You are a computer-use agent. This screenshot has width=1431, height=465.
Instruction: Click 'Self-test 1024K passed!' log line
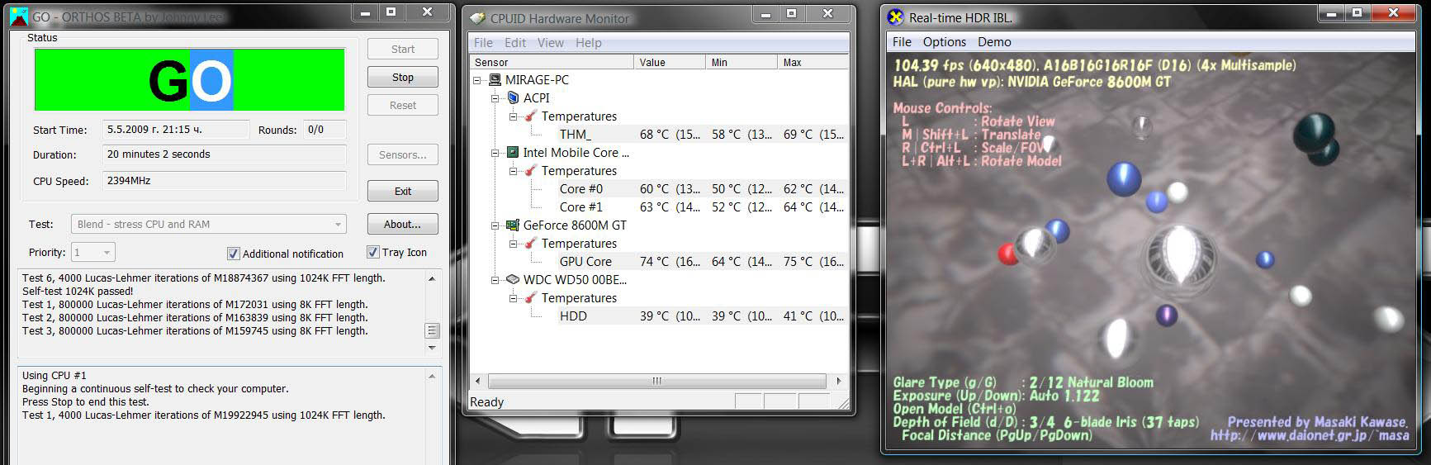78,292
